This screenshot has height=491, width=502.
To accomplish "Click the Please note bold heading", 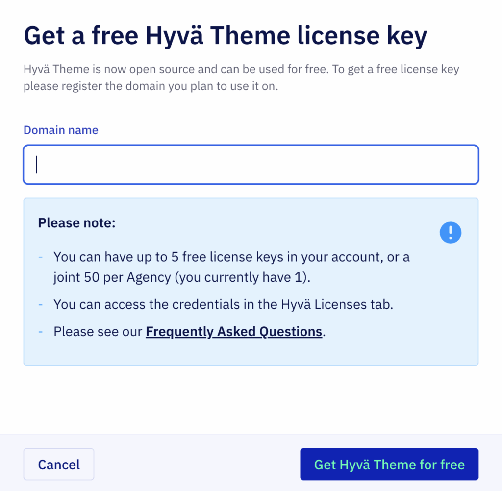I will (76, 223).
